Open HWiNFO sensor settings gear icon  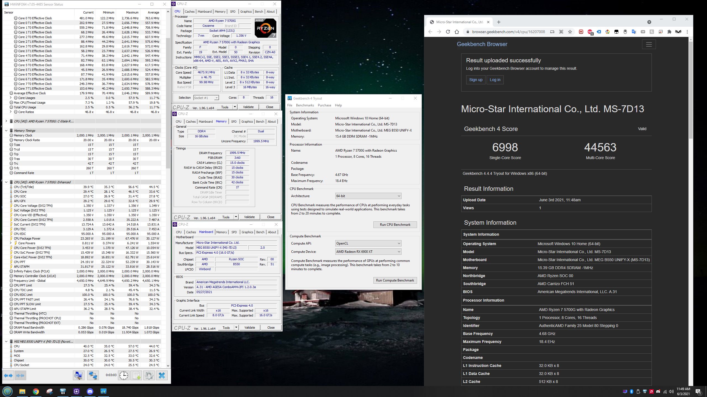149,375
